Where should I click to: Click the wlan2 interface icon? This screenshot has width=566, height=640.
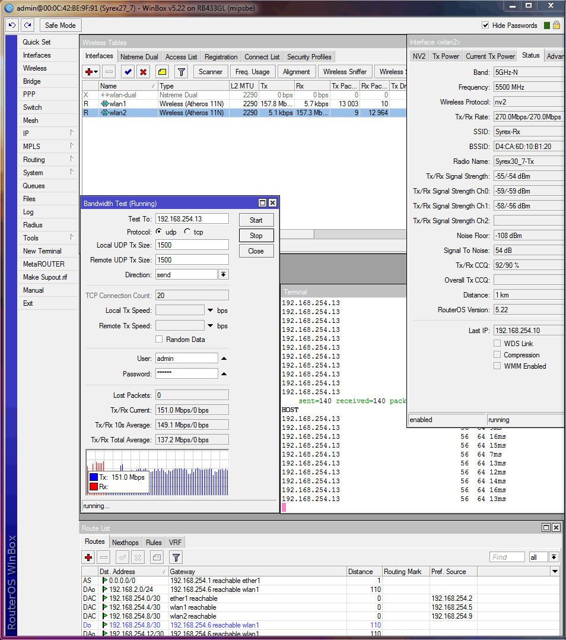(105, 113)
